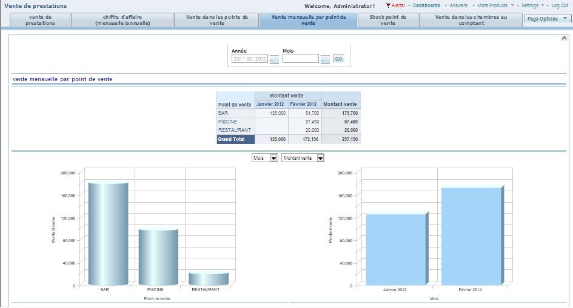Expand More Products menu
The height and width of the screenshot is (308, 573).
click(495, 5)
